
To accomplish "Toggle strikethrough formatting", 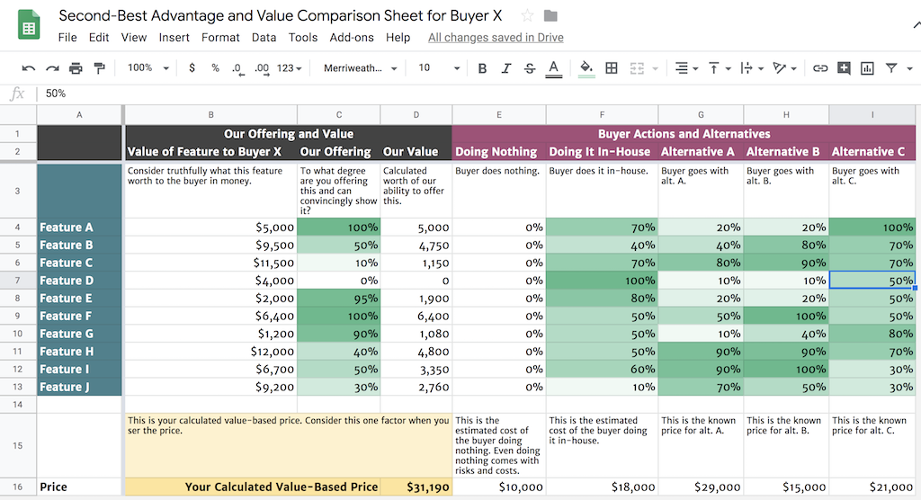I will [529, 68].
